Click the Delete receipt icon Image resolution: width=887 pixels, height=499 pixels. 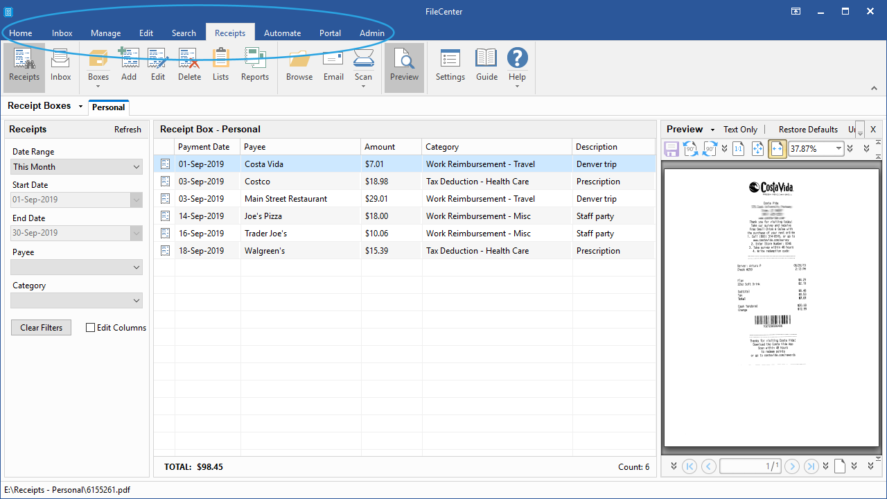(189, 65)
